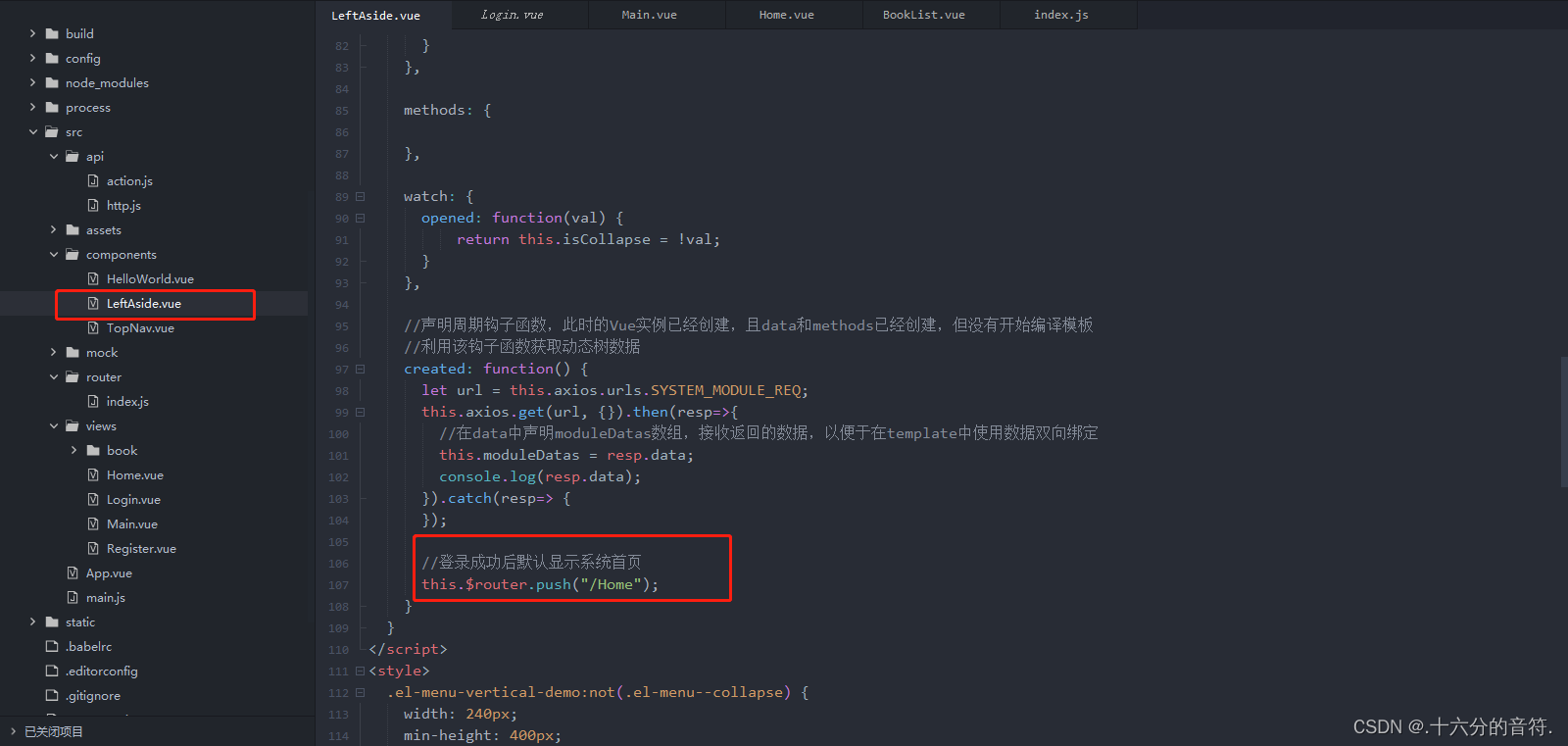Expand the node_modules folder chevron
Screen dimensions: 1568x746
(x=32, y=82)
